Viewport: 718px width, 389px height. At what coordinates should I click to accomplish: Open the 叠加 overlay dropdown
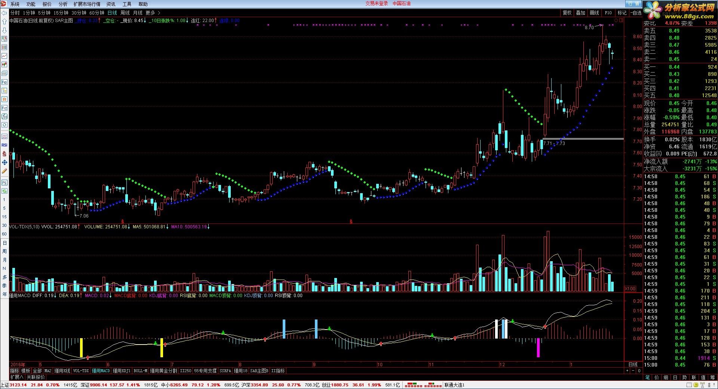580,13
